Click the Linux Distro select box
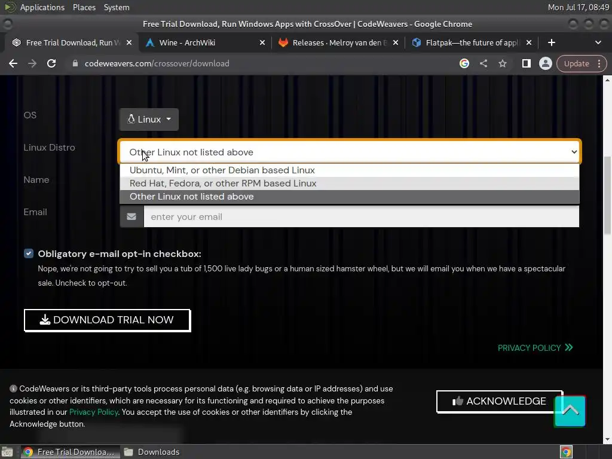 click(x=349, y=152)
